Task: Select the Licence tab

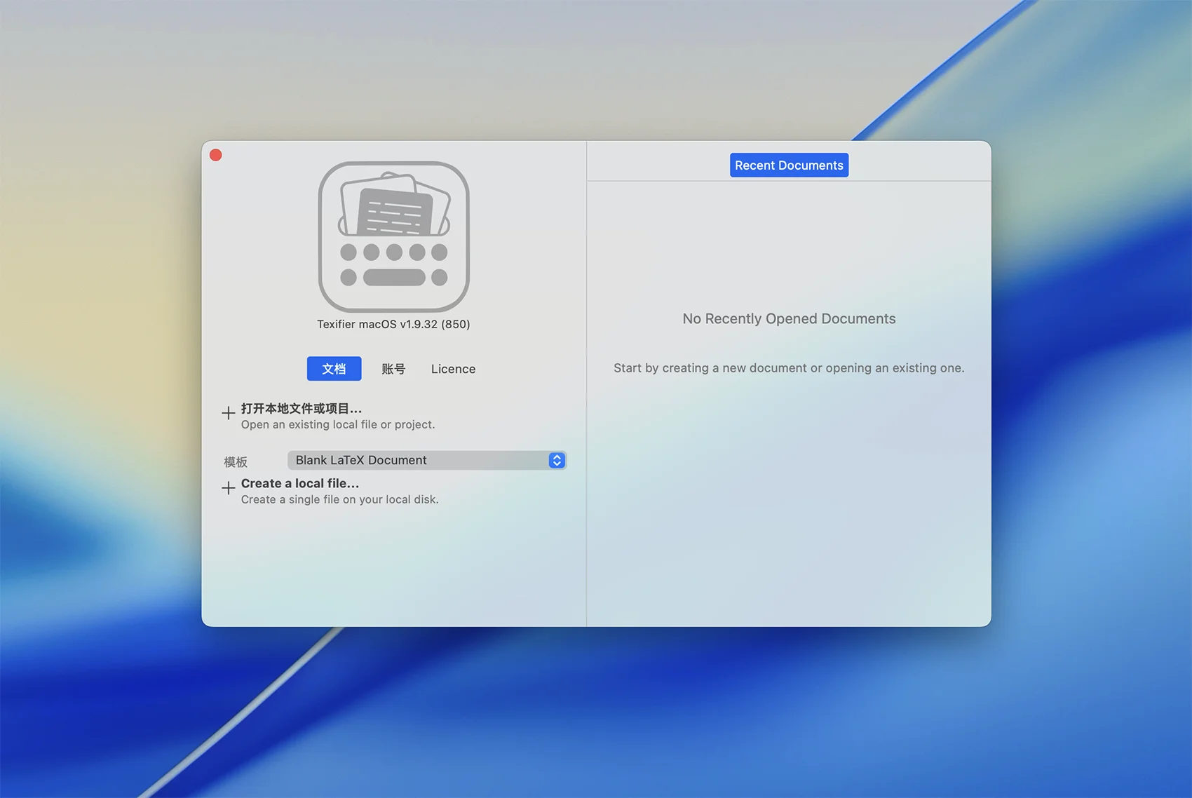Action: tap(453, 369)
